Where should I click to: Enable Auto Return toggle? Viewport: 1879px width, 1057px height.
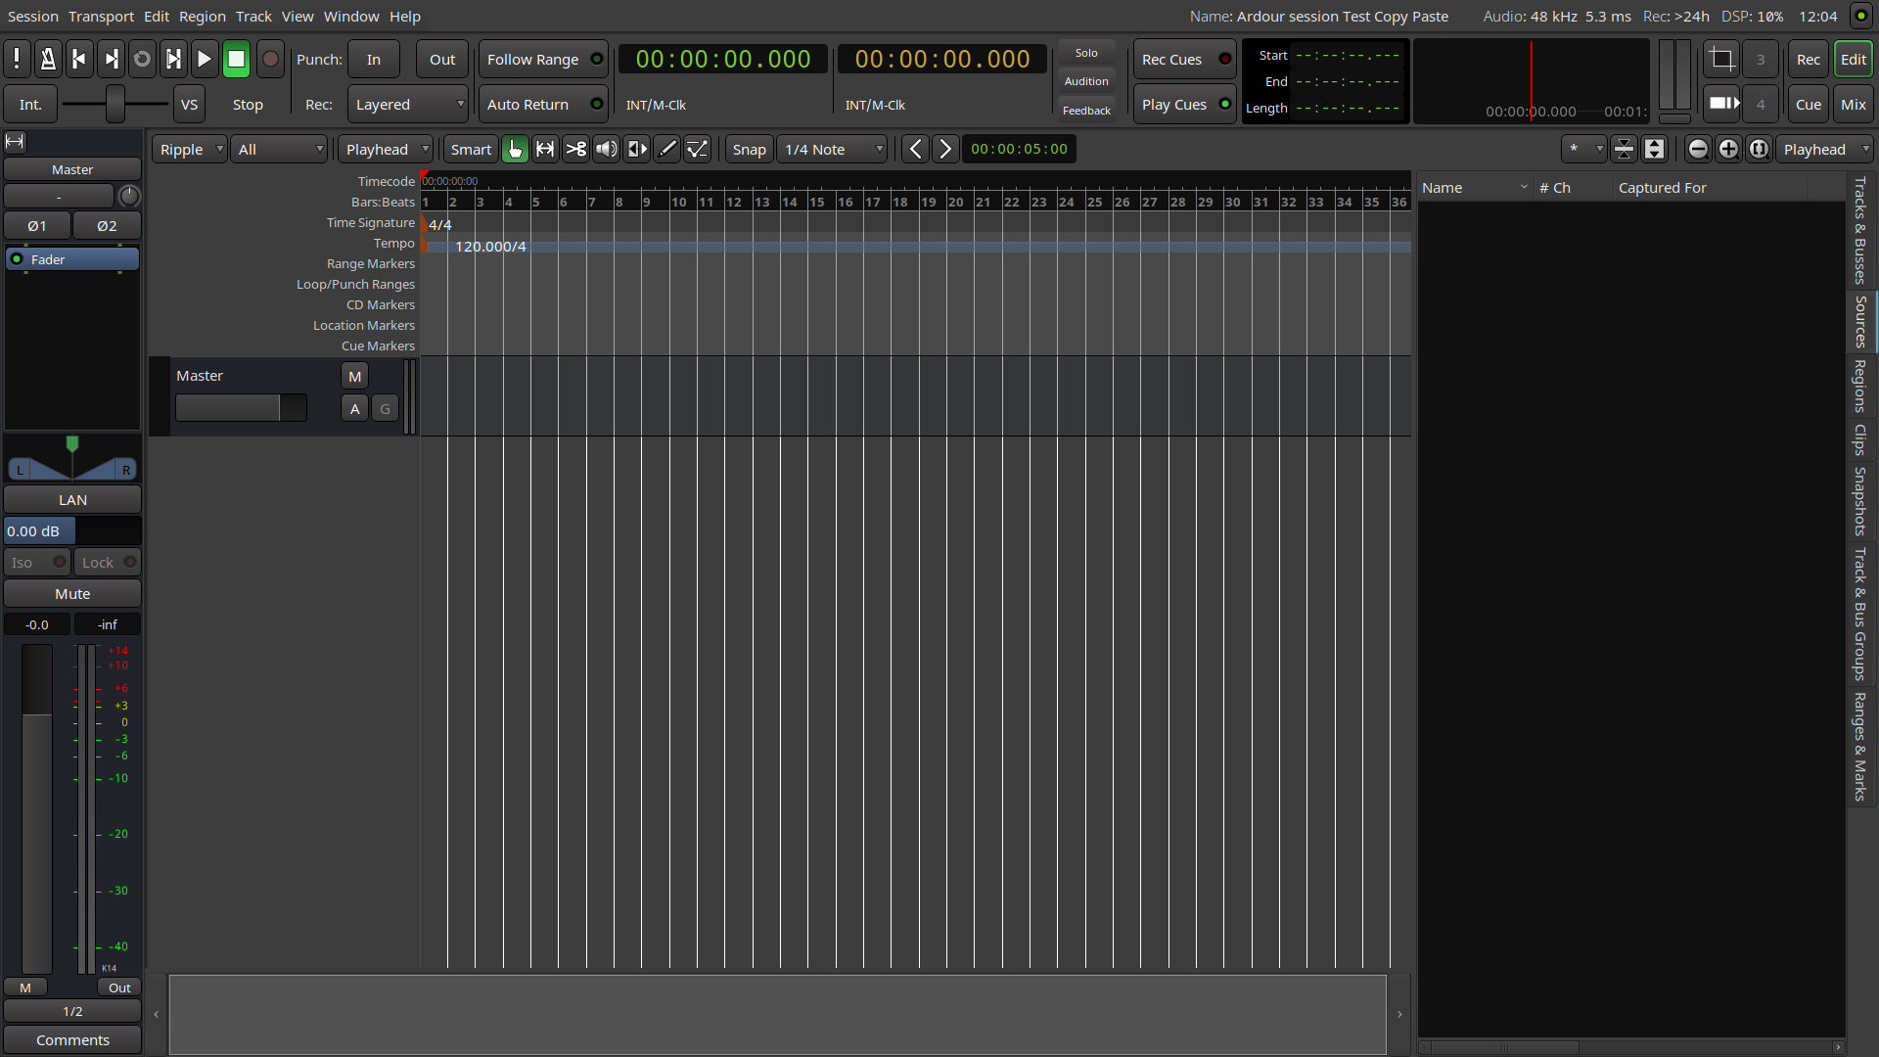tap(542, 105)
